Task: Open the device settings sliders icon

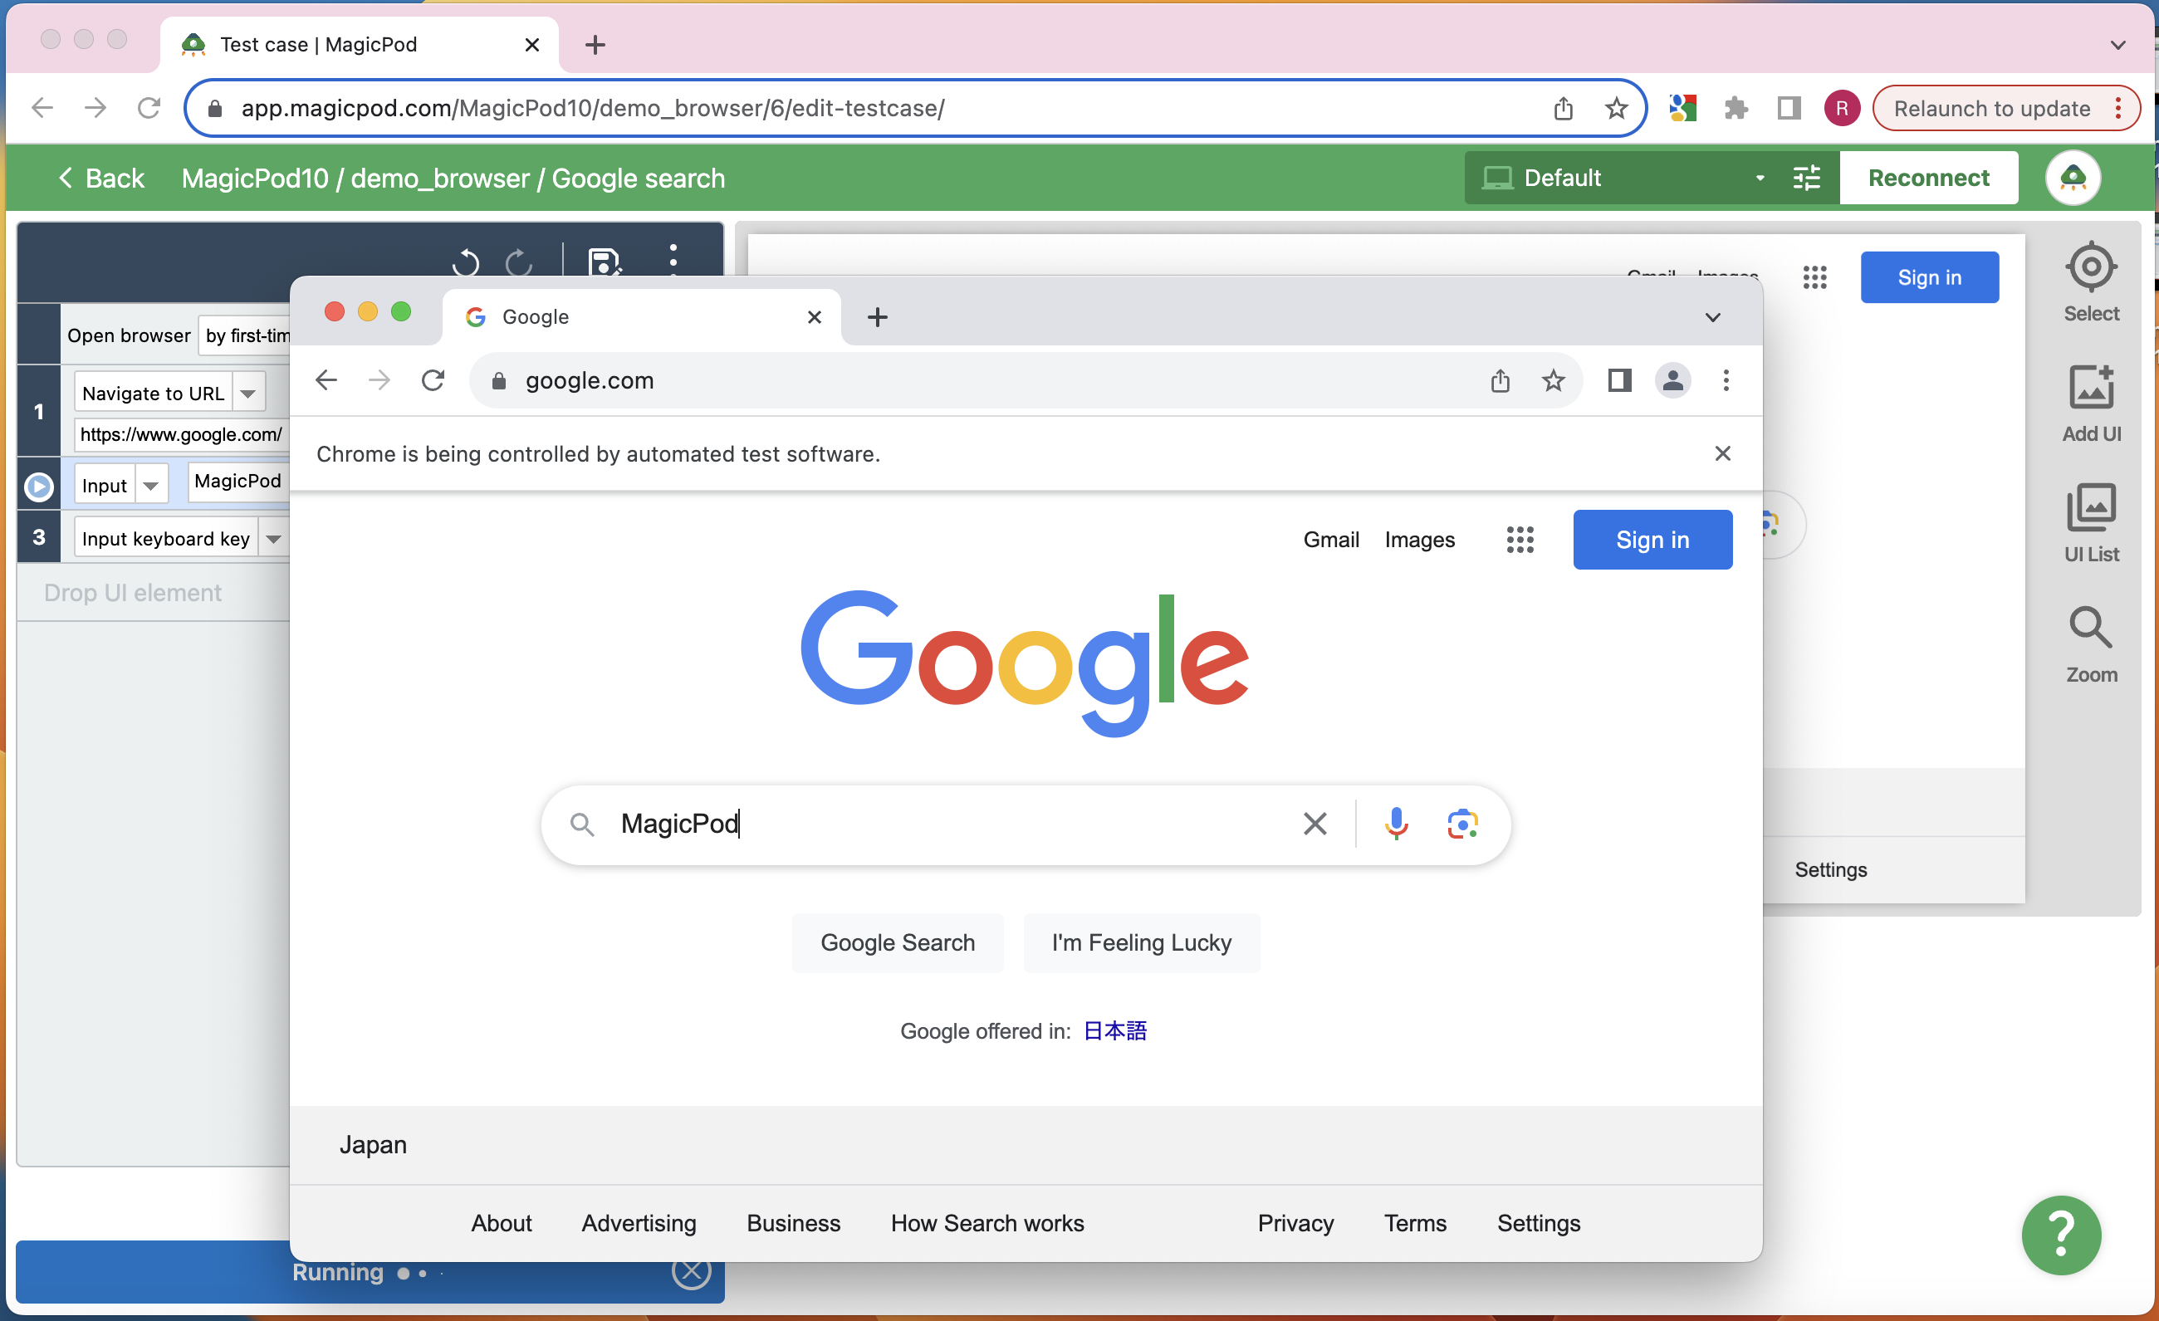Action: point(1806,178)
